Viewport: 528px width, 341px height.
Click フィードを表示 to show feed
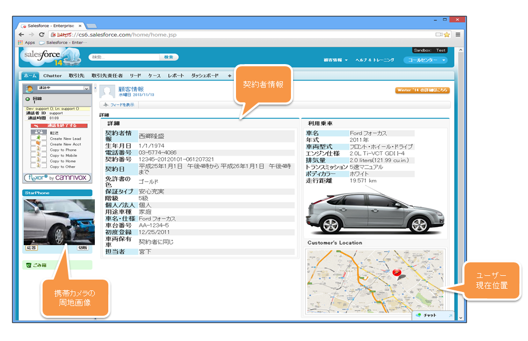(119, 105)
